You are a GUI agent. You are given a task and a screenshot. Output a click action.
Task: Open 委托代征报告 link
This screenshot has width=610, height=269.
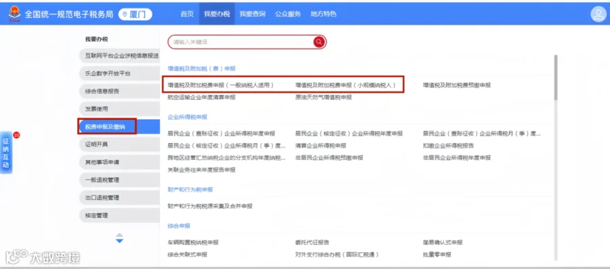point(312,243)
